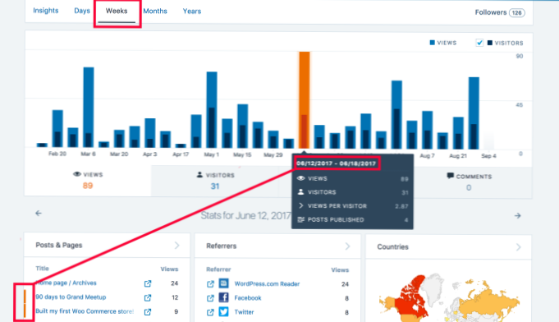Open the Facebook referrer link
The image size is (559, 322).
point(248,298)
